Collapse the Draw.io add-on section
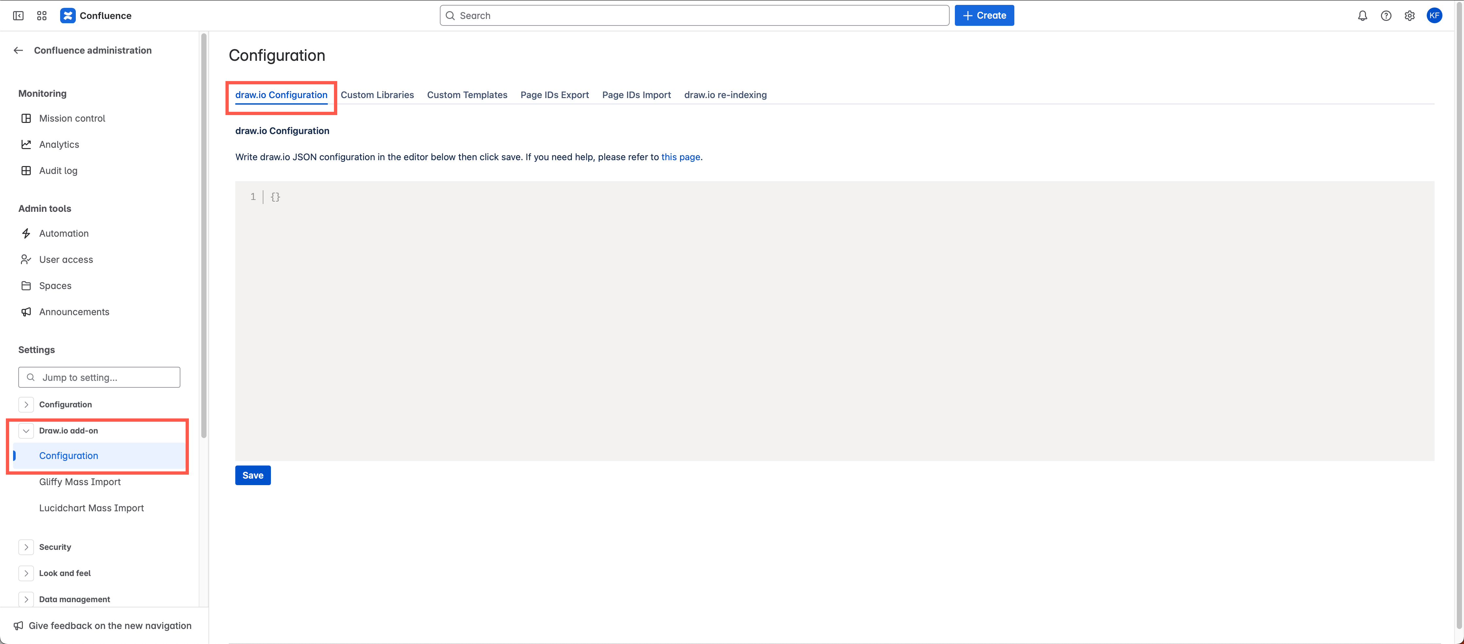The image size is (1464, 644). [26, 431]
